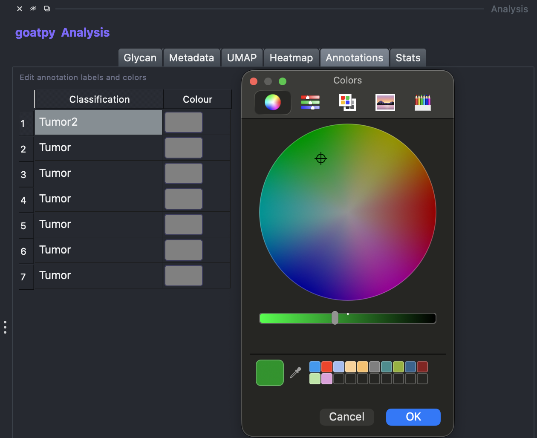Choose the pink saved color swatch
This screenshot has width=537, height=438.
[327, 379]
